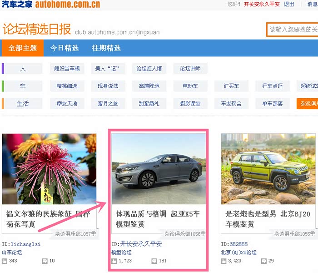Open the chrysanthemum photo thumbnail
This screenshot has height=273, width=318.
[49, 169]
